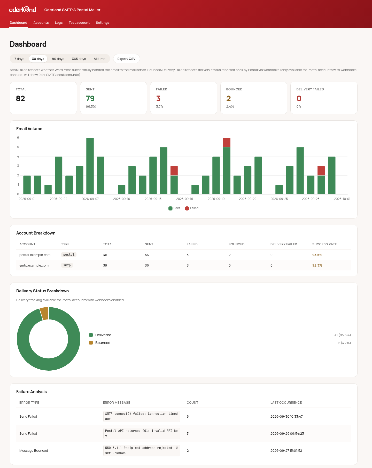This screenshot has width=372, height=468.
Task: Click the 550 5.1.1 Recipient rejected message
Action: [x=142, y=450]
